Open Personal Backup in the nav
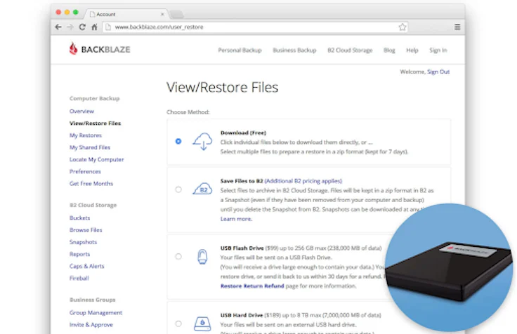This screenshot has width=517, height=334. coord(240,50)
